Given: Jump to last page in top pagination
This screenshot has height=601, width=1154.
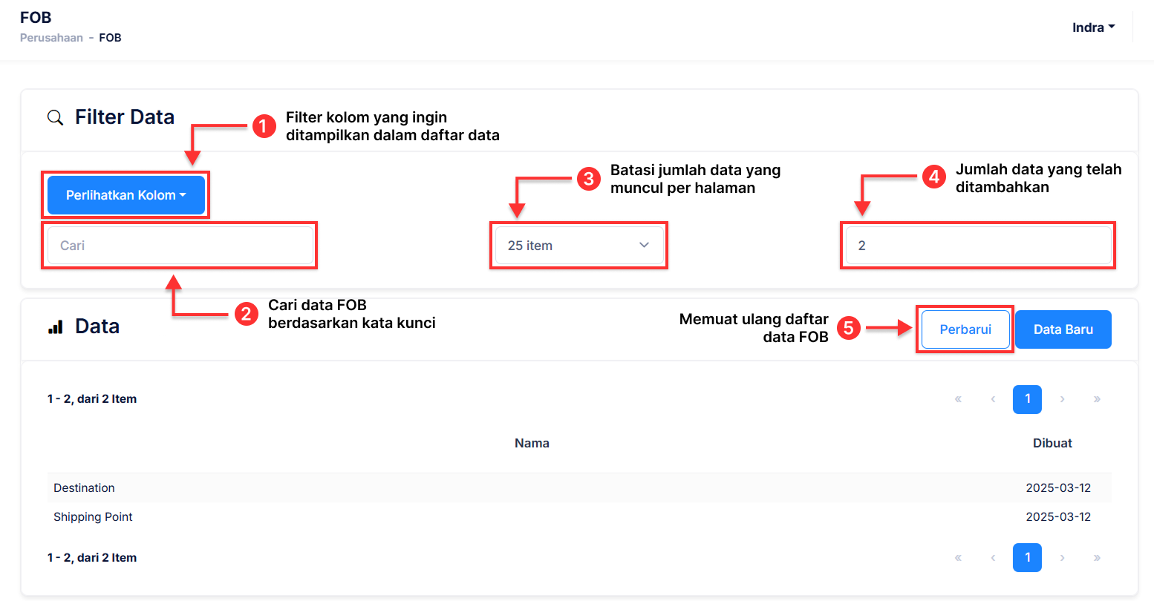Looking at the screenshot, I should coord(1097,399).
